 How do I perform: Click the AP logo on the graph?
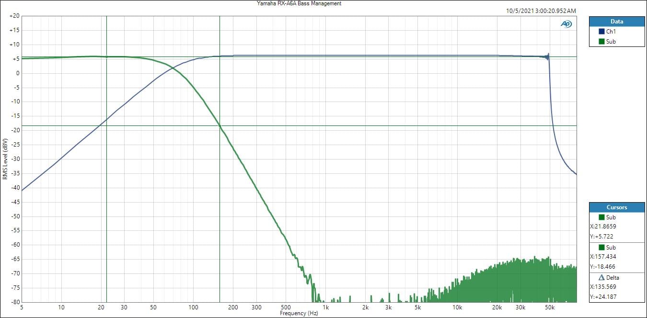(x=566, y=24)
